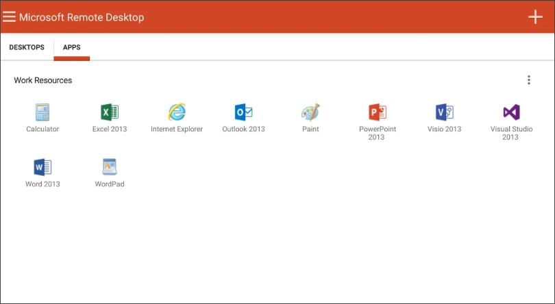Open the WordPad app icon
The image size is (555, 304).
coord(110,167)
